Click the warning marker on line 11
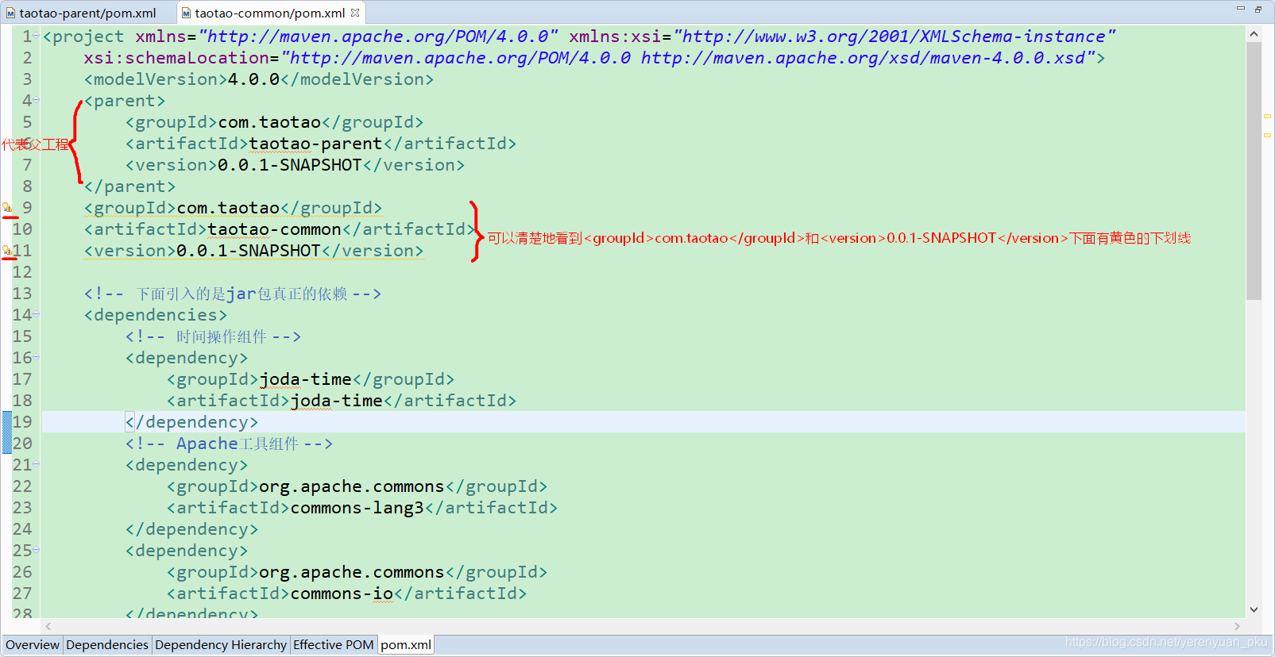The height and width of the screenshot is (657, 1275). [x=7, y=251]
